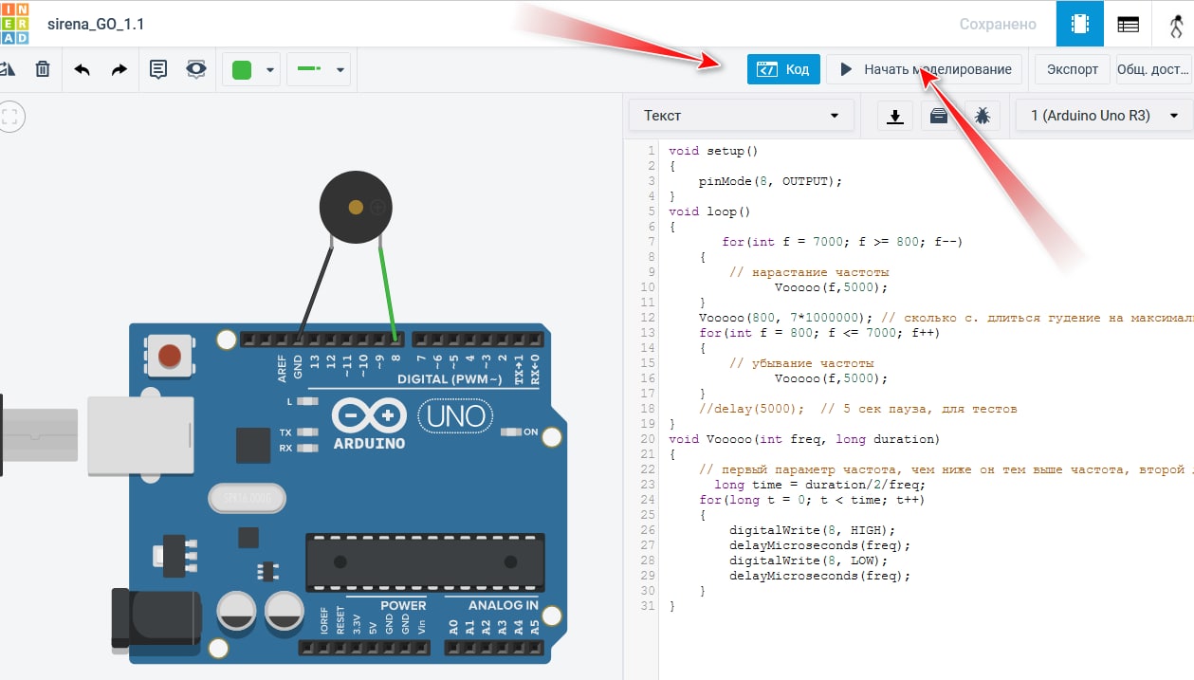The image size is (1194, 680).
Task: Click code line 'void loop()'
Action: (709, 211)
